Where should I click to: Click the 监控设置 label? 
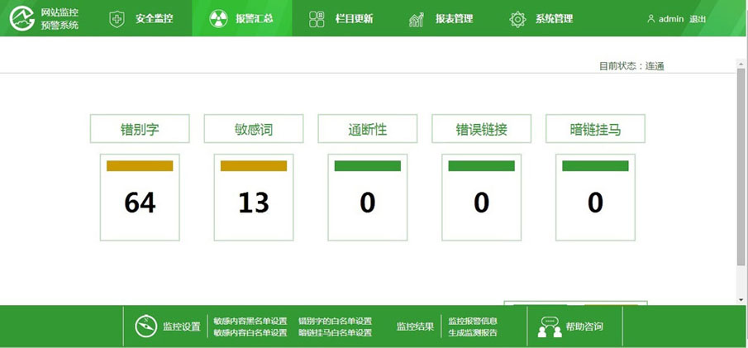(x=182, y=327)
